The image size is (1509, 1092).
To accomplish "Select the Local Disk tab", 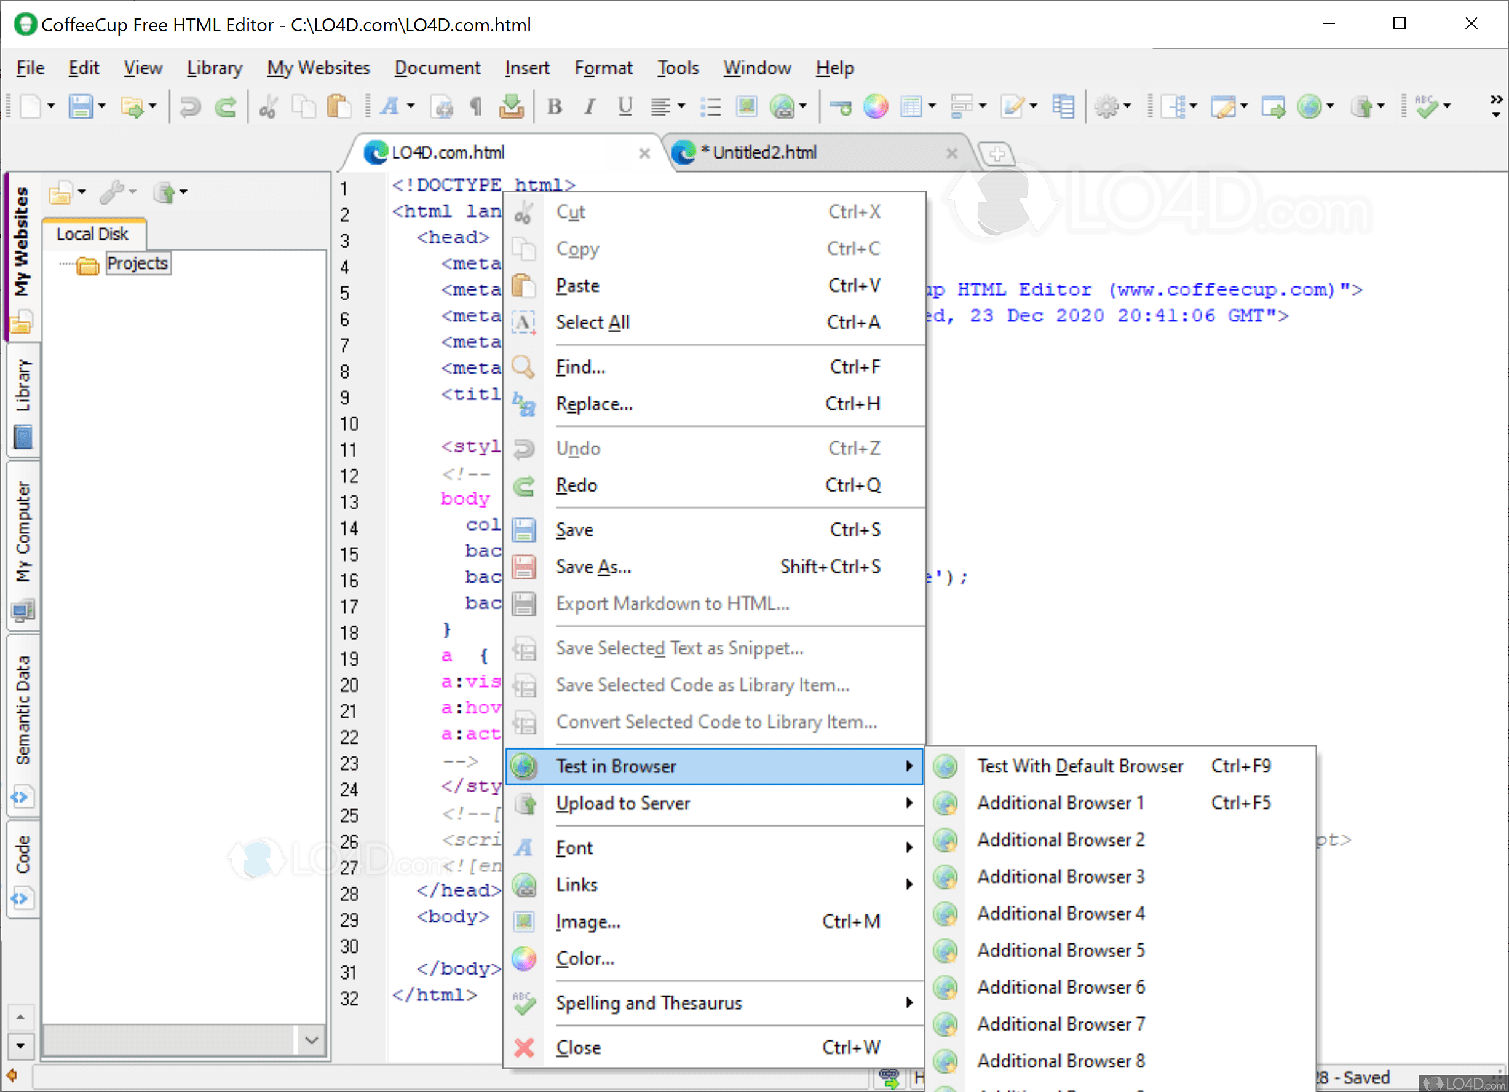I will pyautogui.click(x=93, y=234).
